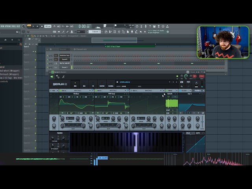
Task: Open the Serum MENU button
Action: (188, 82)
